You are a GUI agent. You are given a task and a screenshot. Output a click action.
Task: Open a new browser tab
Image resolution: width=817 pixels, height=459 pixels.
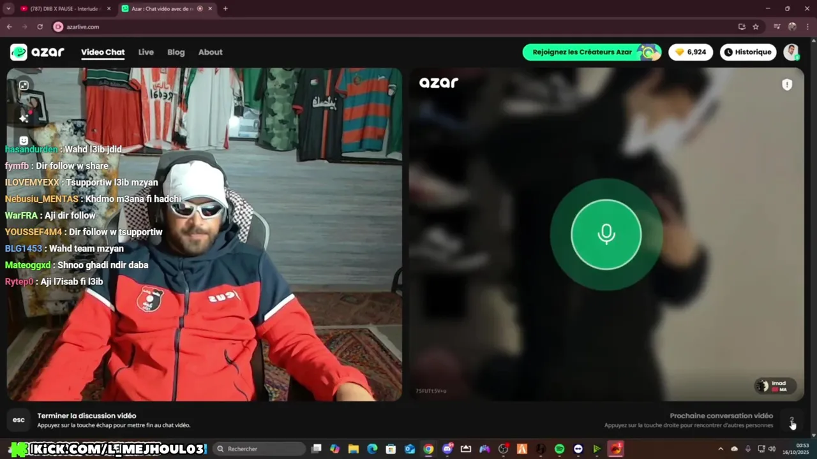pos(225,9)
